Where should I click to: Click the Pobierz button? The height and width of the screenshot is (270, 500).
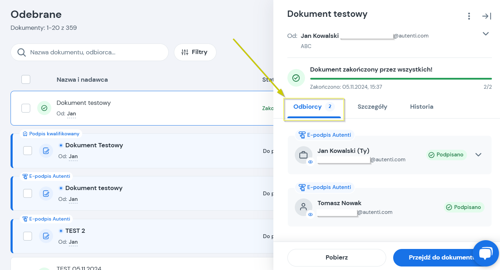click(x=337, y=258)
